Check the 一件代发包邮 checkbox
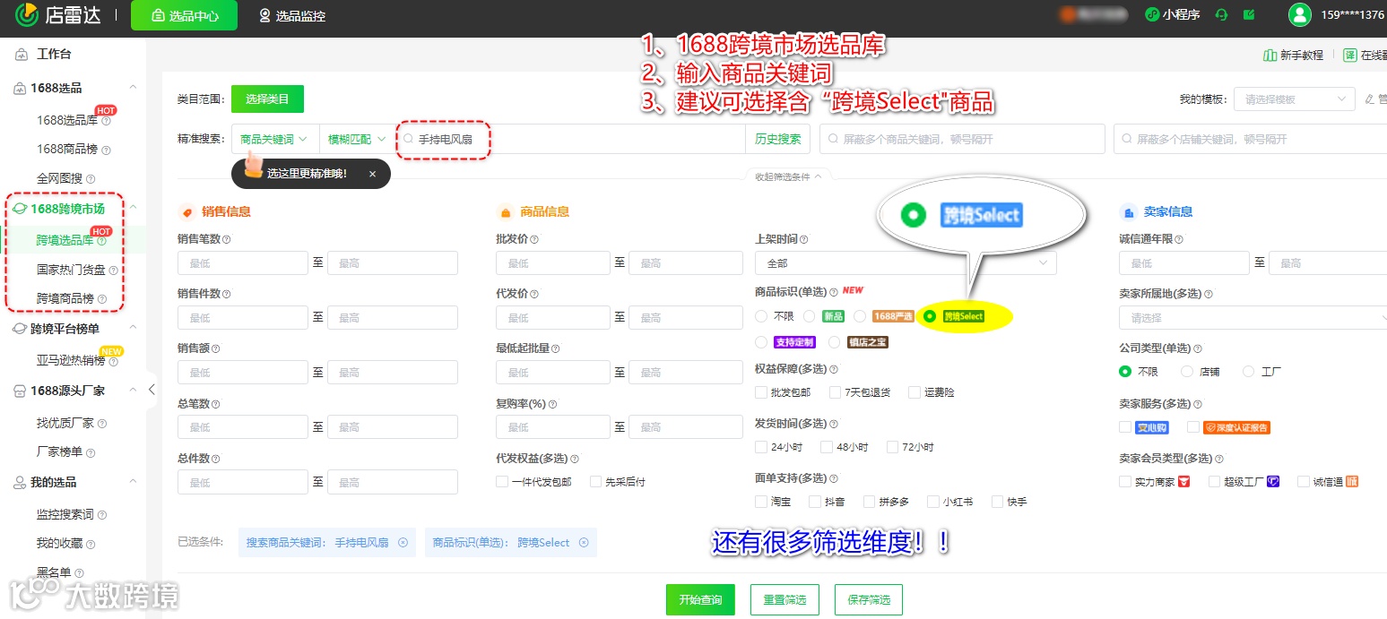Screen dimensions: 1387x619 (502, 481)
